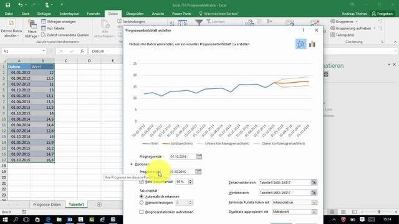Click the Prognoseblatt forecast sheet ribbon icon
Screen dimensions: 399x224
[x=315, y=23]
